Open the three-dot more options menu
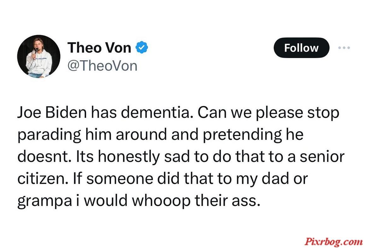This screenshot has width=369, height=252. coord(344,48)
